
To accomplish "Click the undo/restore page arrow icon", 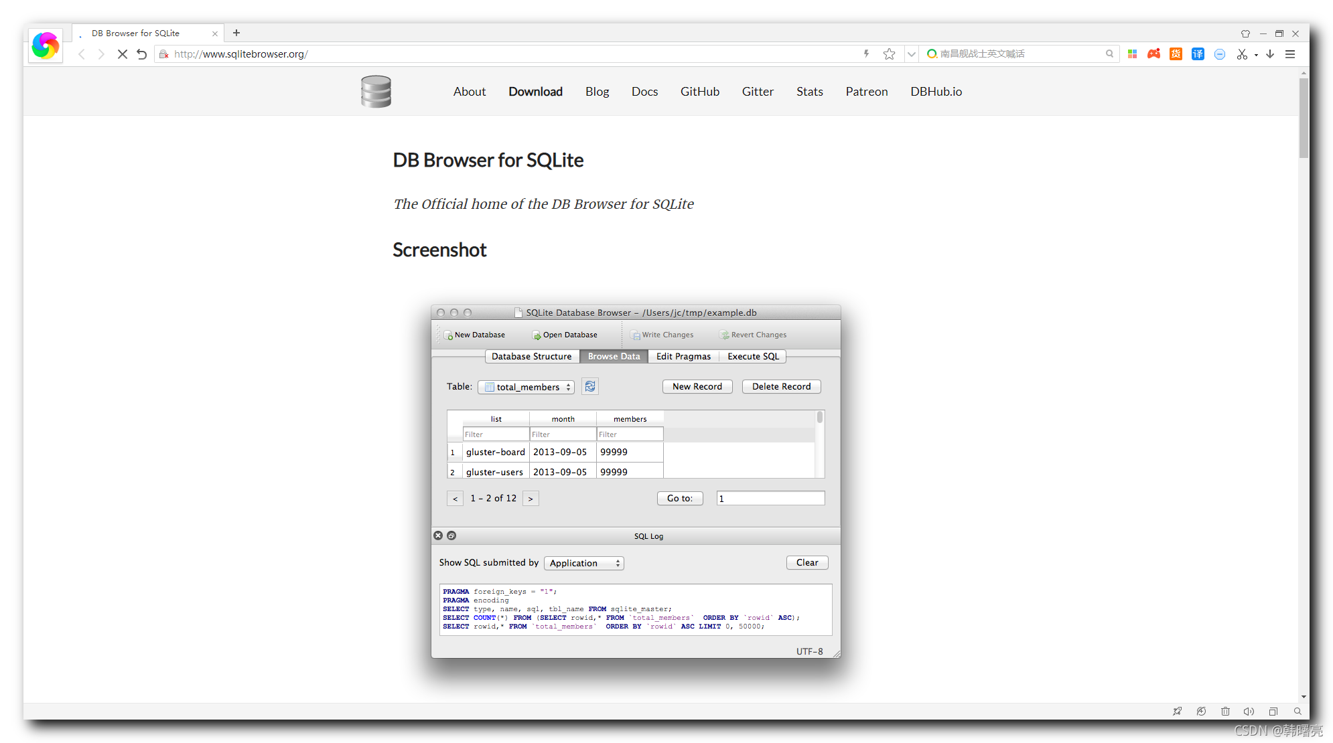I will point(141,54).
